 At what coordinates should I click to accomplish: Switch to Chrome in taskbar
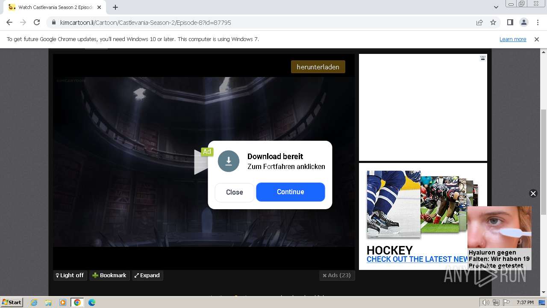click(x=77, y=302)
